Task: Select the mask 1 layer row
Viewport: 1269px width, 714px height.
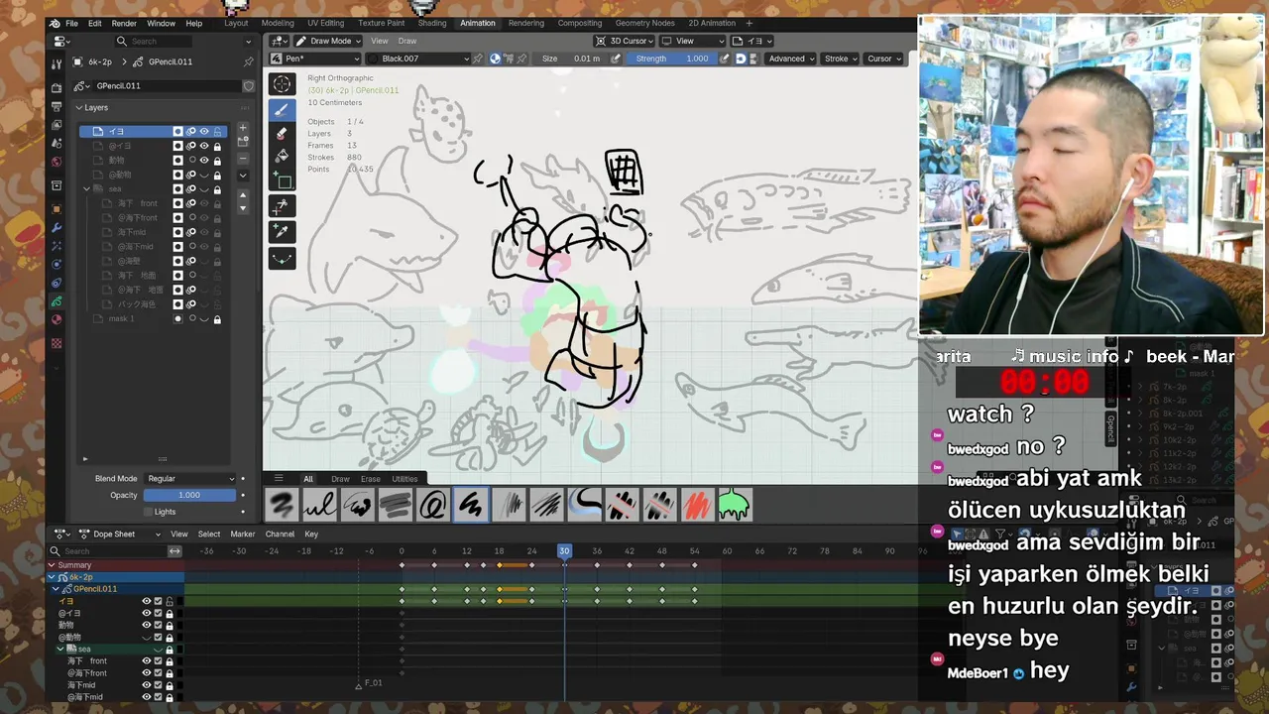Action: (x=154, y=319)
